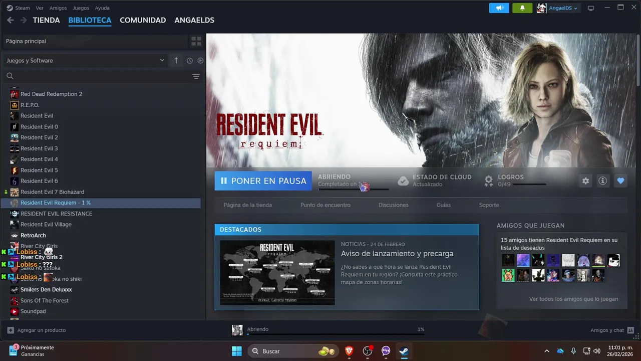Open Punto de encuentro

coord(326,205)
